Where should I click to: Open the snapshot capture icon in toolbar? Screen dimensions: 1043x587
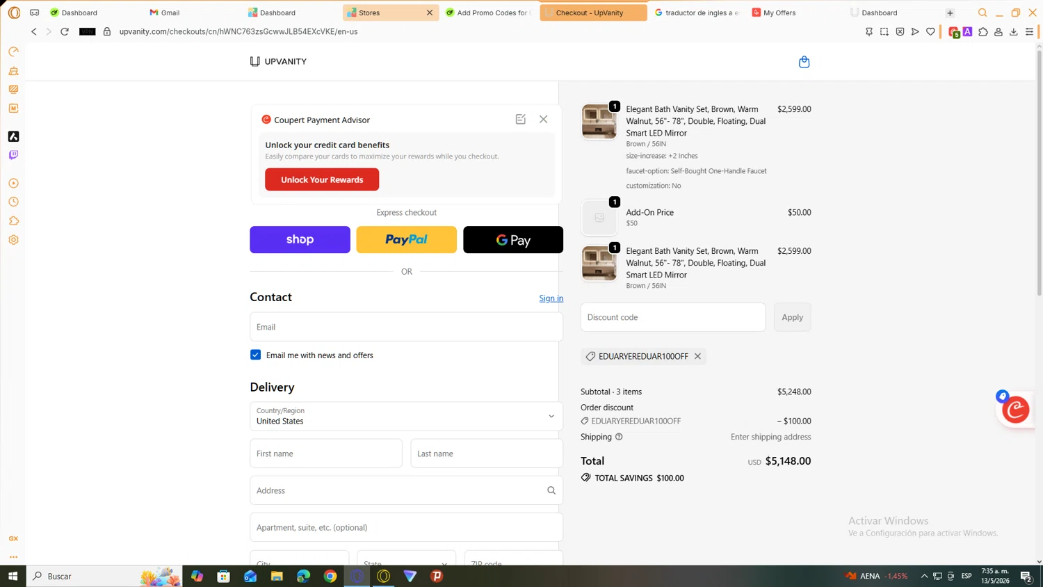click(884, 31)
